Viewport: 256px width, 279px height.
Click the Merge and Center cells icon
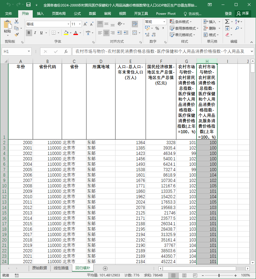click(135, 33)
